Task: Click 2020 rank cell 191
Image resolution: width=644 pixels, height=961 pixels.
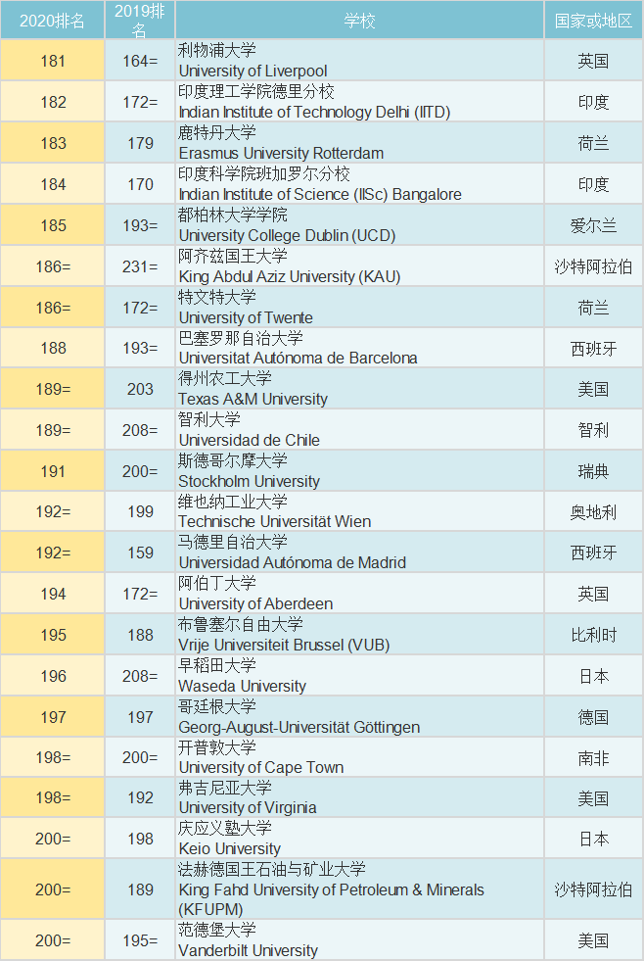Action: click(x=53, y=470)
